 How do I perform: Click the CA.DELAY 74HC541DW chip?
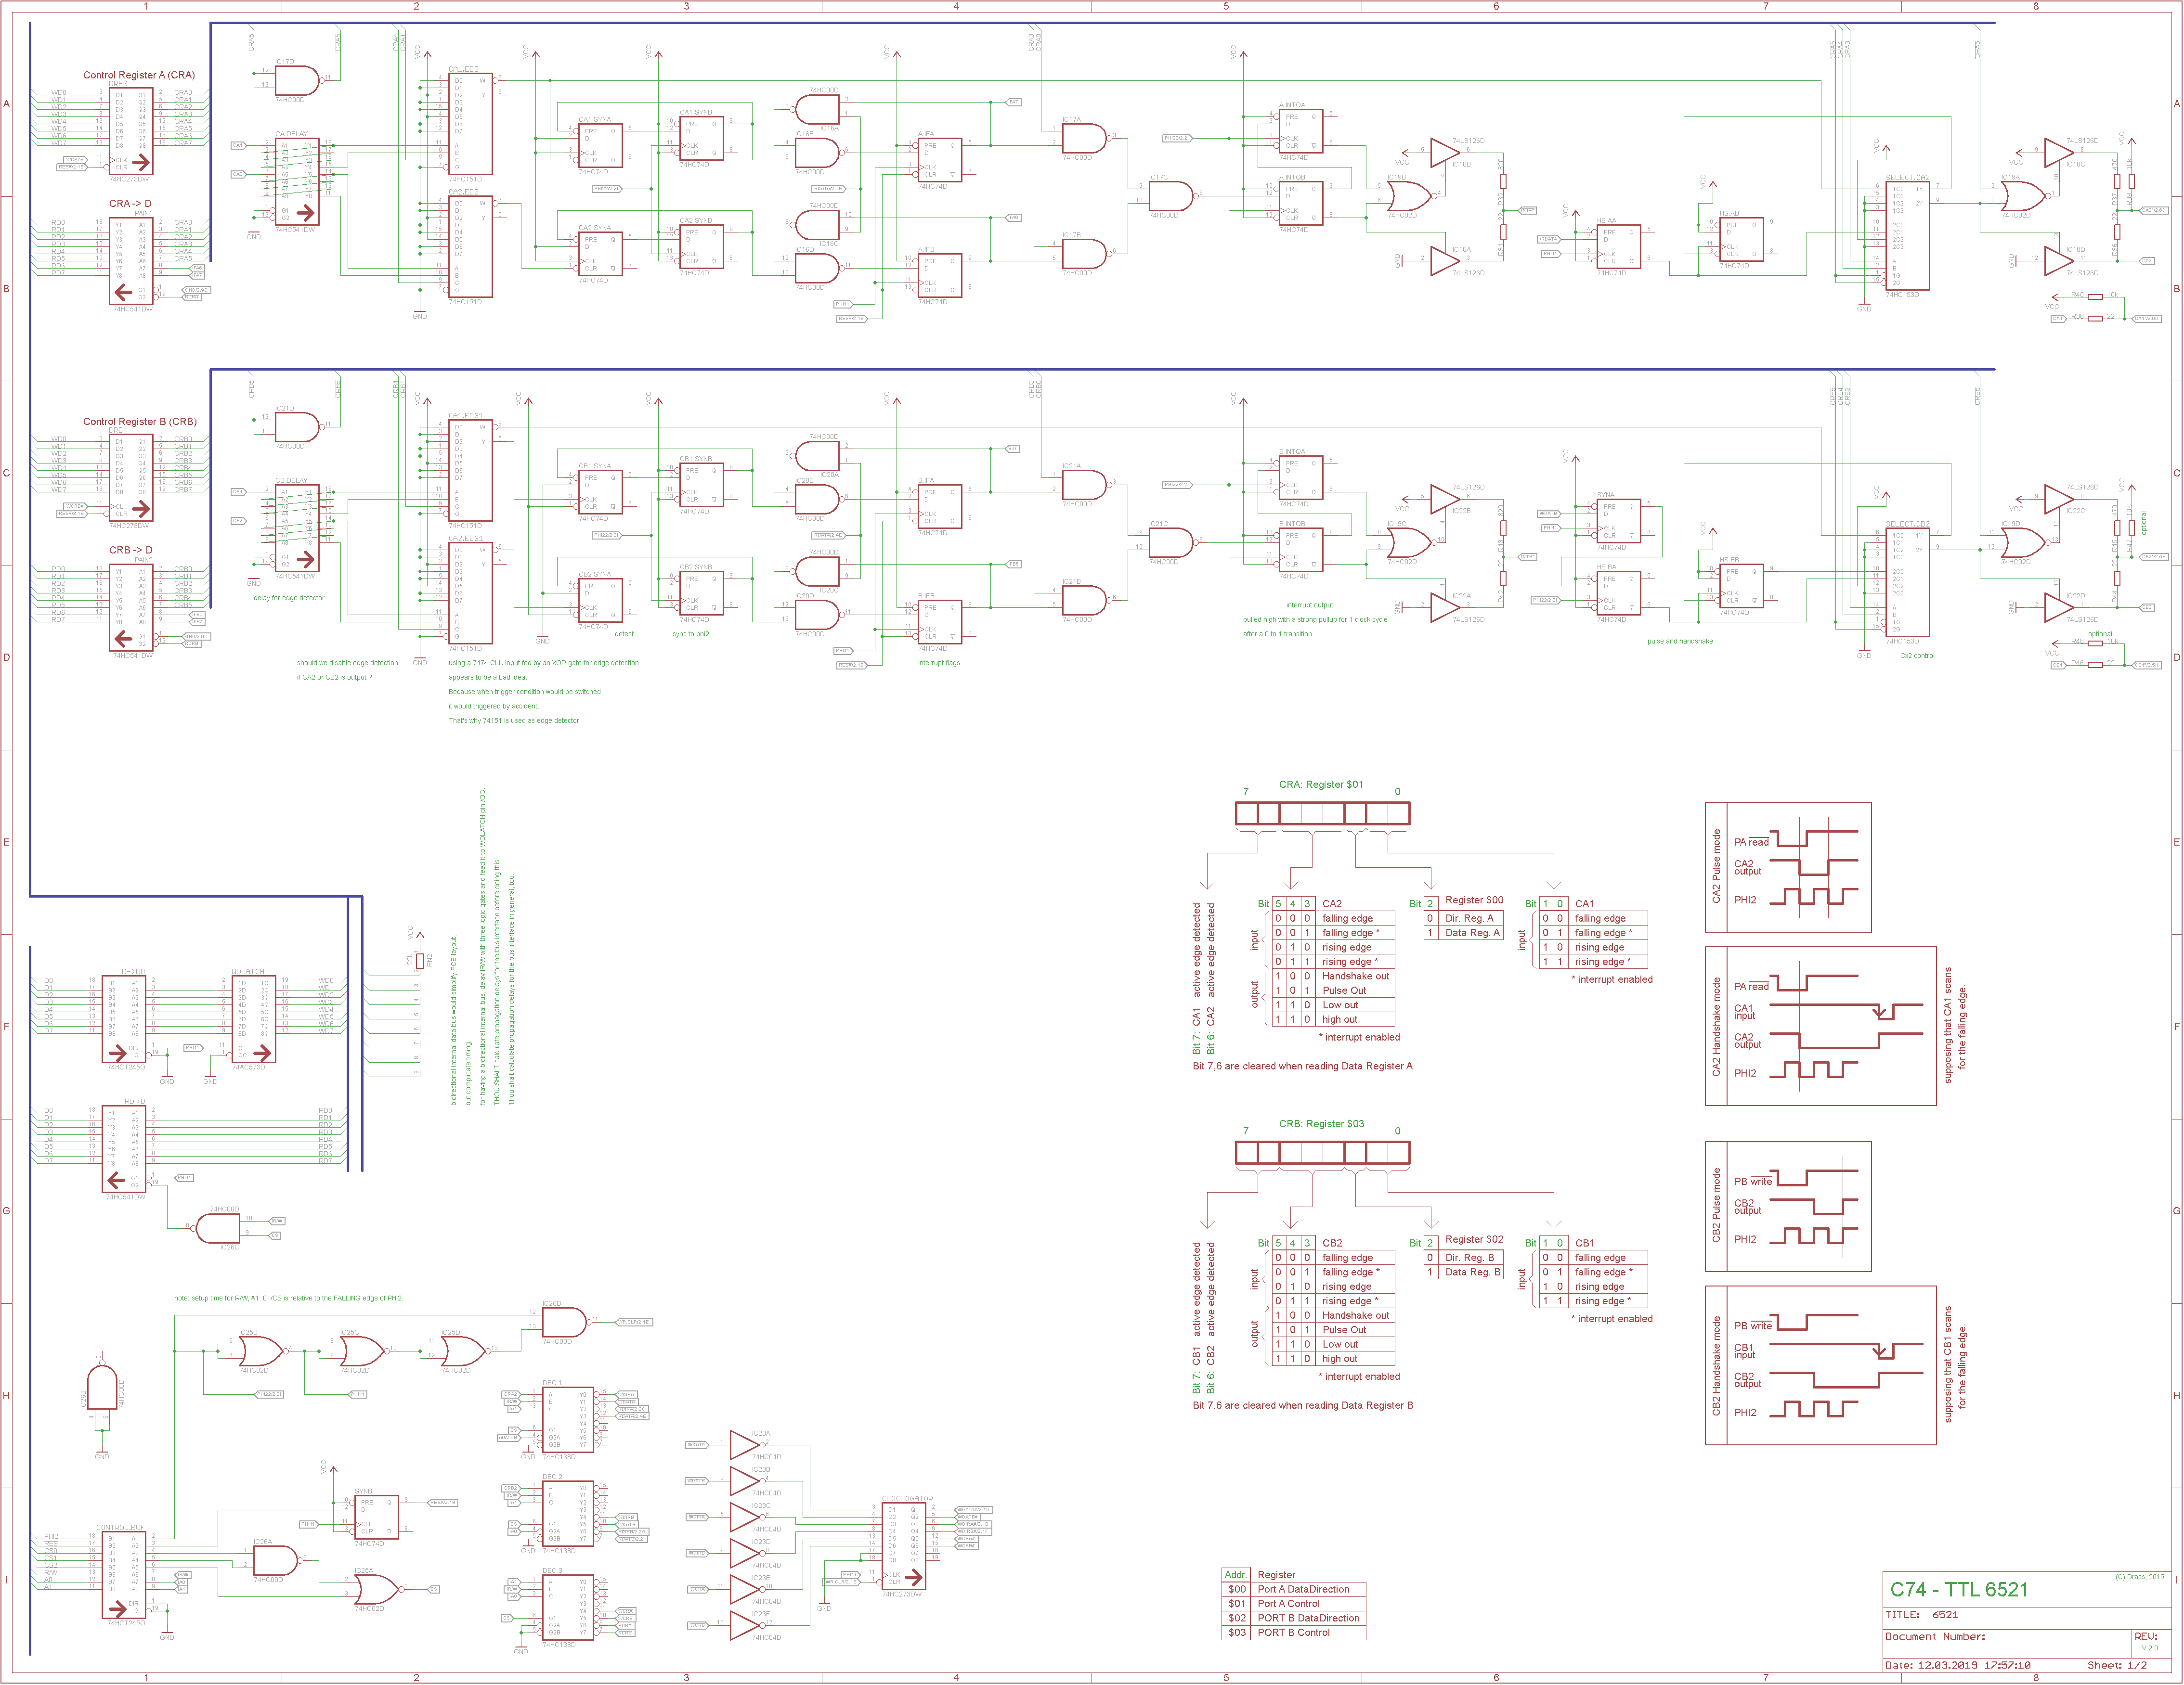[x=297, y=181]
